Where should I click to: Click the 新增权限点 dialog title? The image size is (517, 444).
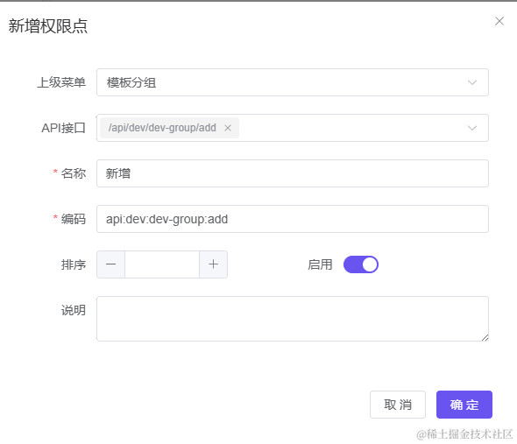point(48,25)
